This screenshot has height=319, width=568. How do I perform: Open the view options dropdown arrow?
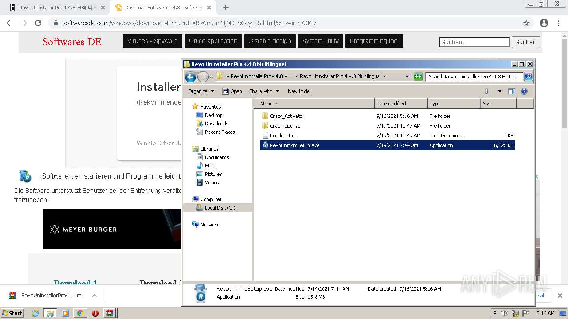coord(500,91)
